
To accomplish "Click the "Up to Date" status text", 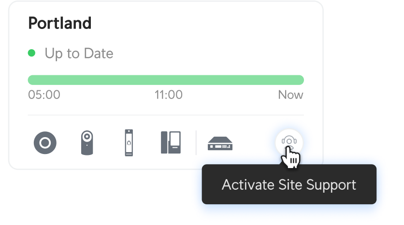I will 79,53.
